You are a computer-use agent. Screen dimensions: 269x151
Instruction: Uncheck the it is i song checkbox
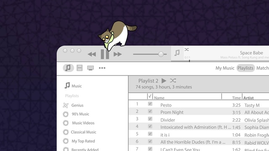click(150, 134)
